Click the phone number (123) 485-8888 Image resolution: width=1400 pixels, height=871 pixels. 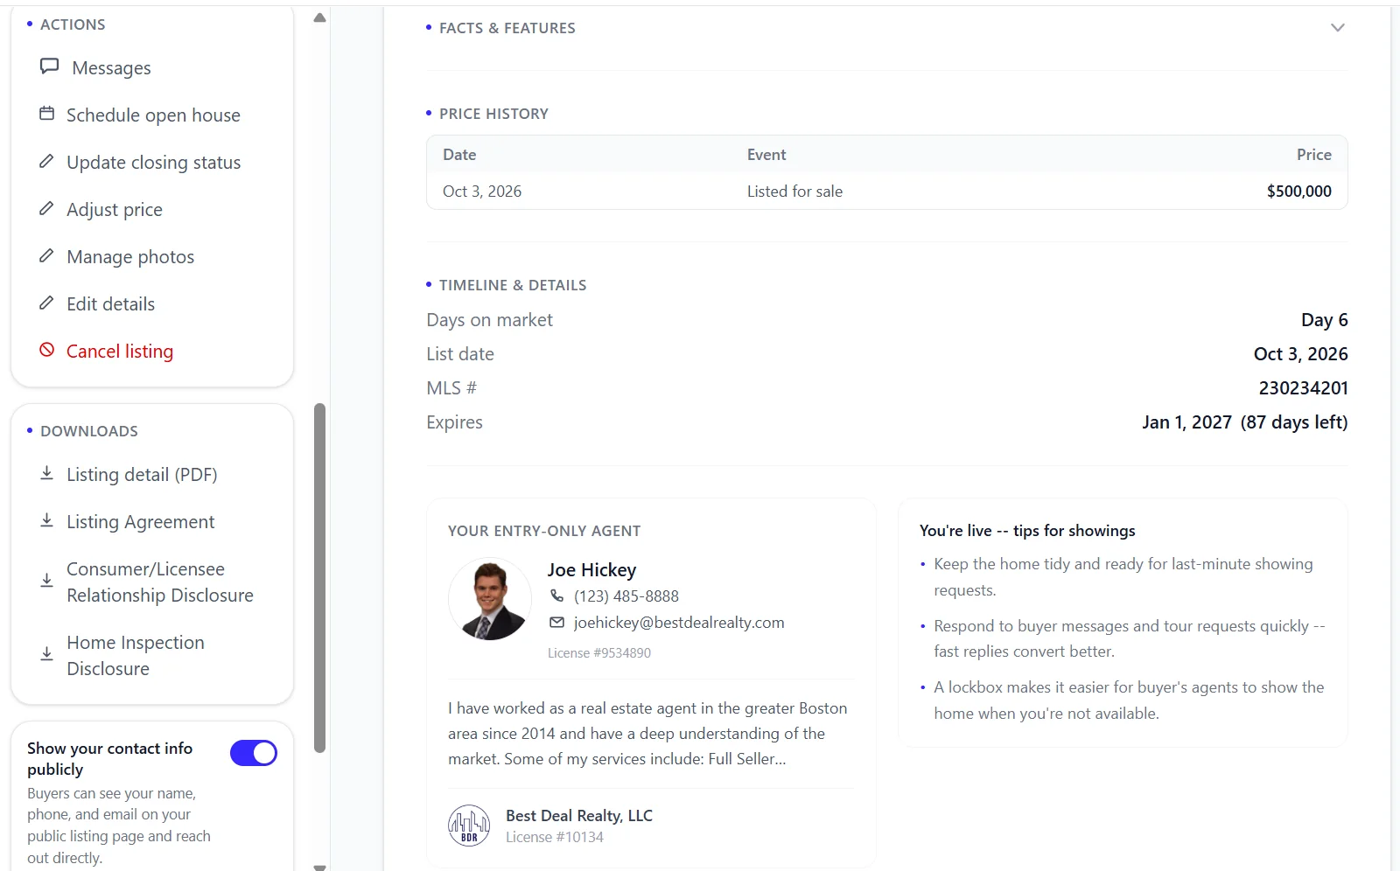click(626, 596)
